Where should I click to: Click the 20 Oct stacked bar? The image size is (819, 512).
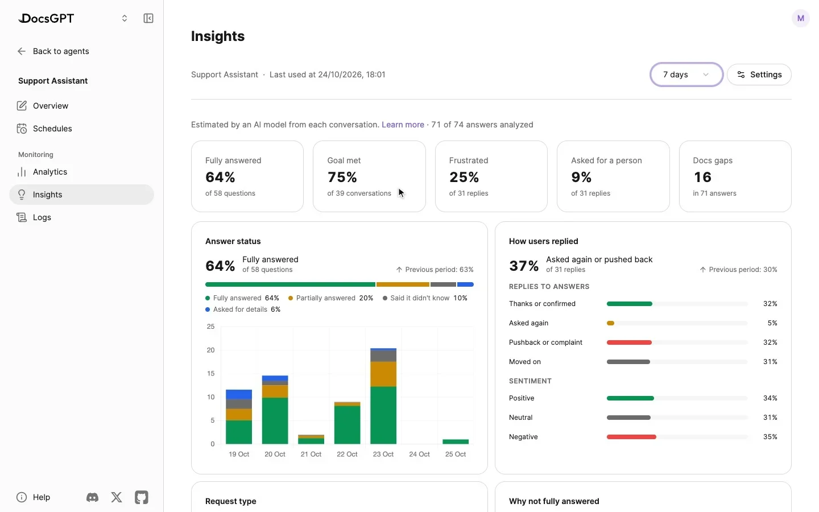coord(275,410)
